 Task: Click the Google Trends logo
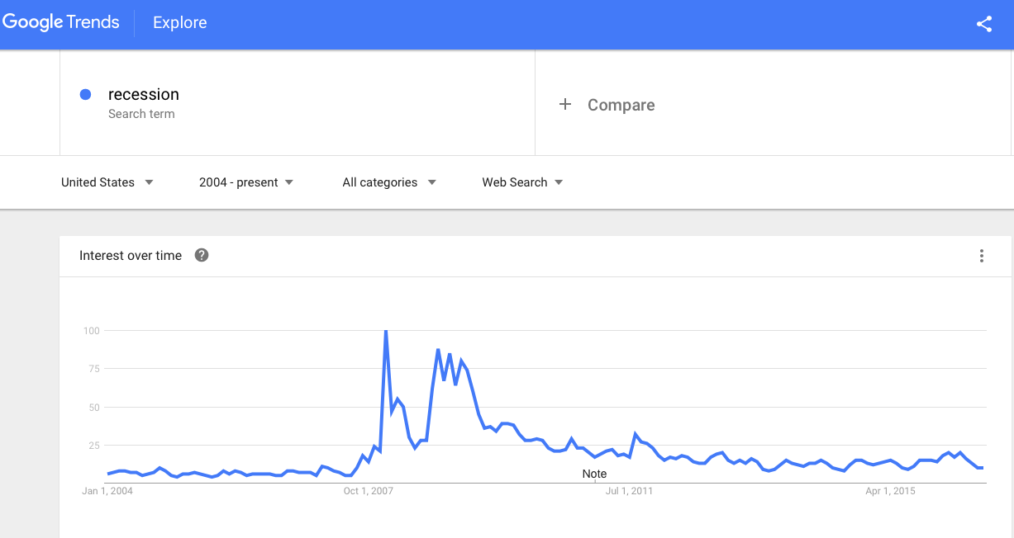(x=61, y=22)
